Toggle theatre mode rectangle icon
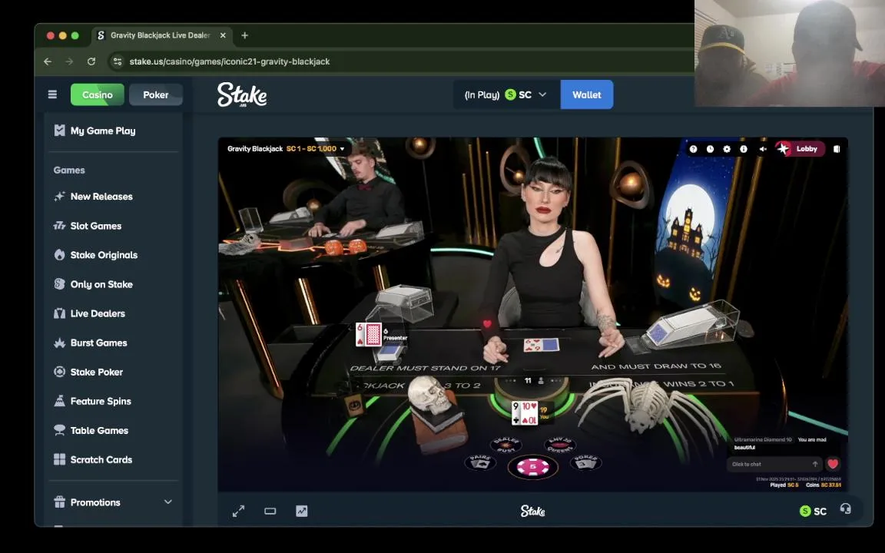885x553 pixels. tap(270, 512)
